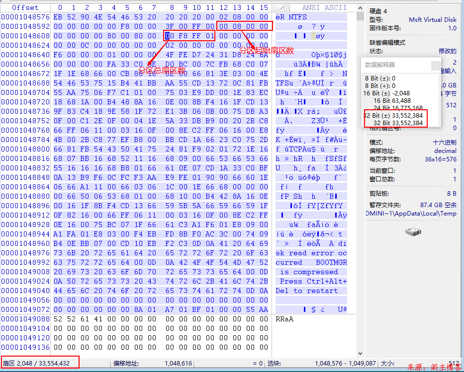Click the 暂存文件夹 value 87.4 GB 空余
Image resolution: width=464 pixels, height=372 pixels.
438,205
